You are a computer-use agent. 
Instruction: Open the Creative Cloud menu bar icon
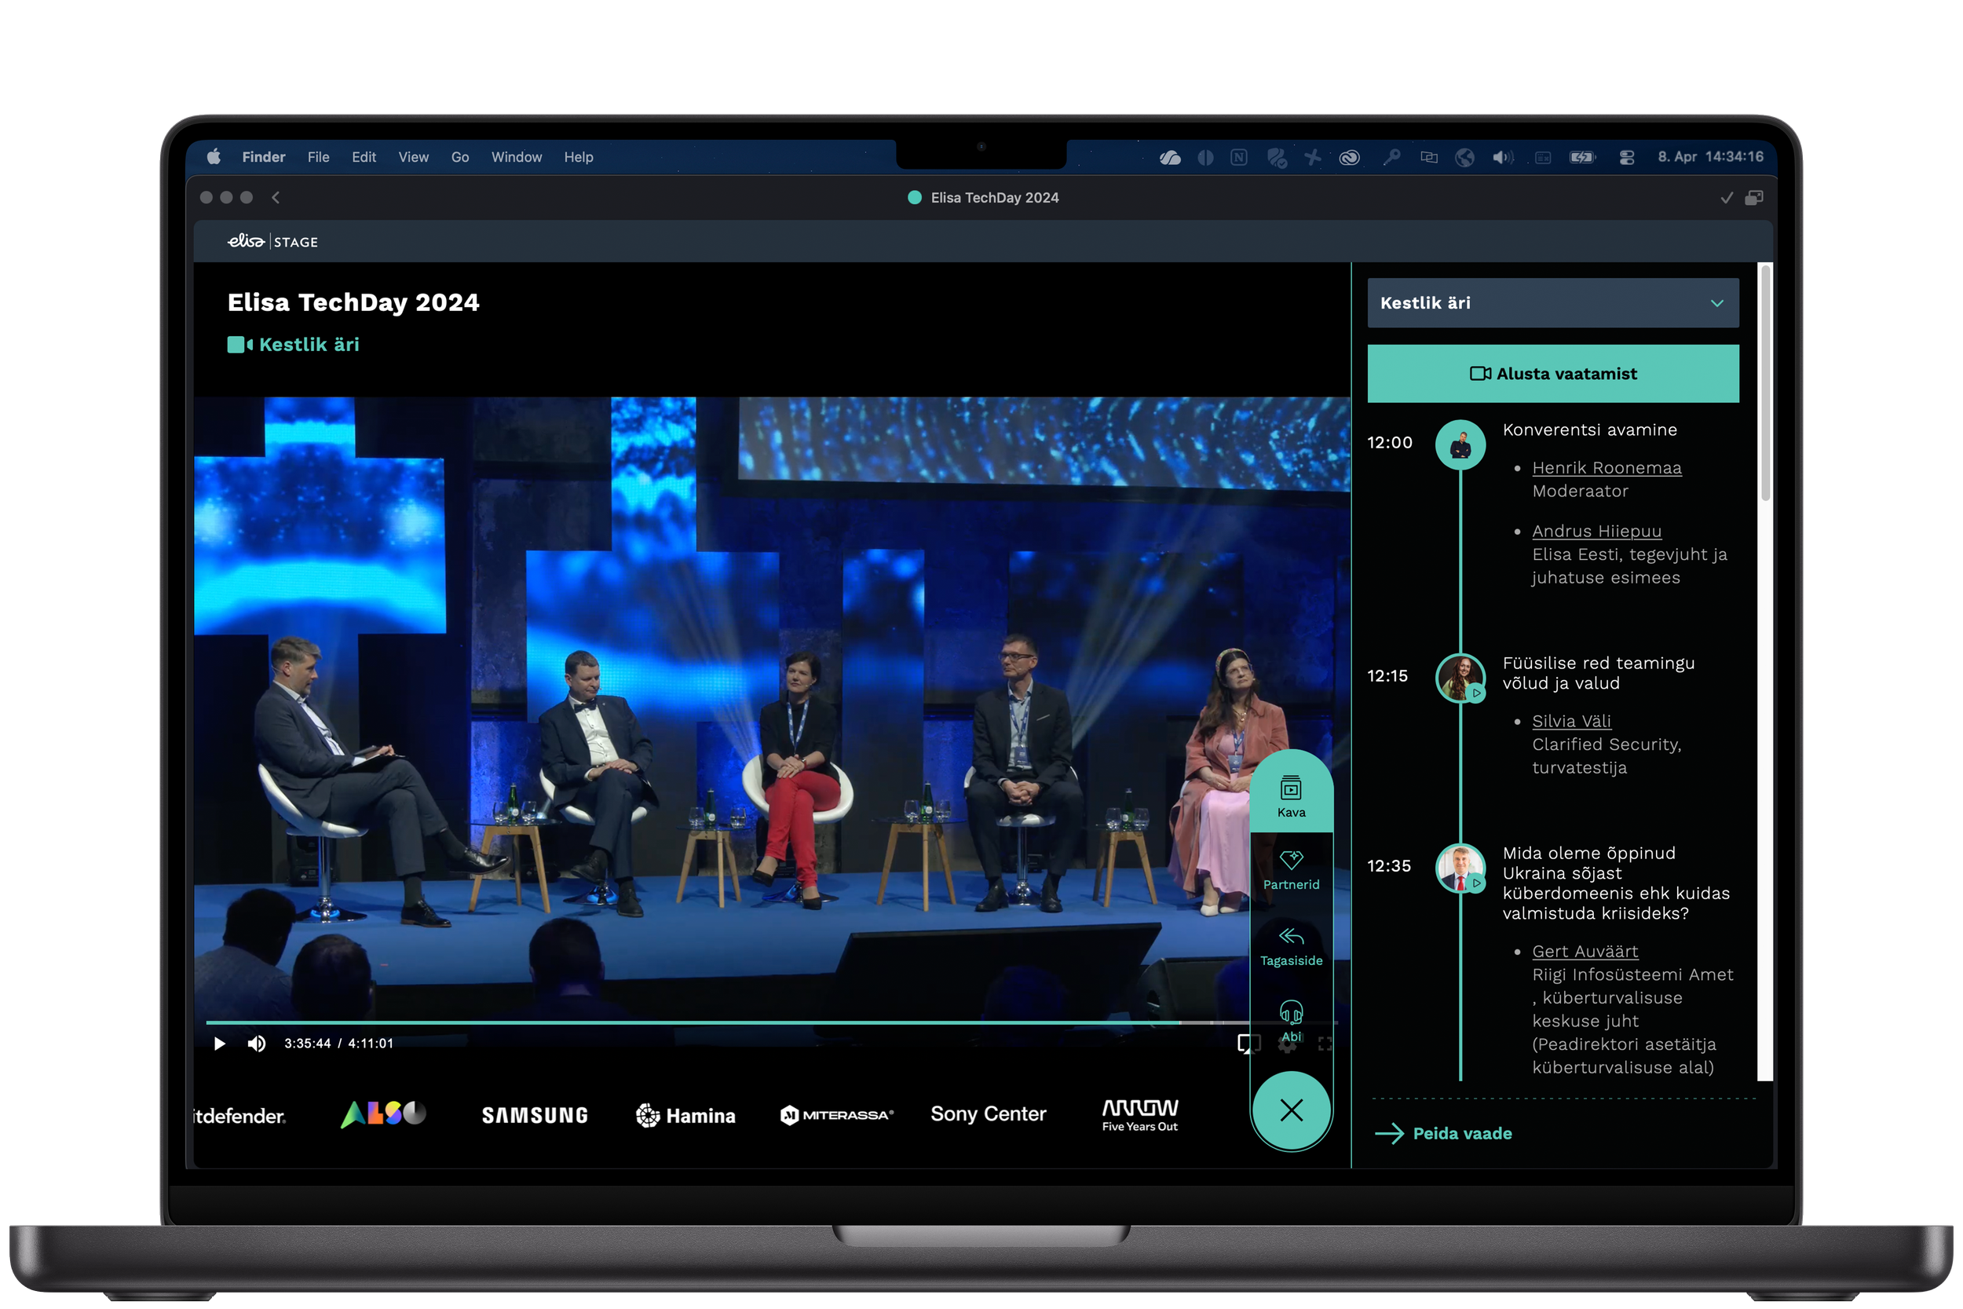click(x=1349, y=157)
